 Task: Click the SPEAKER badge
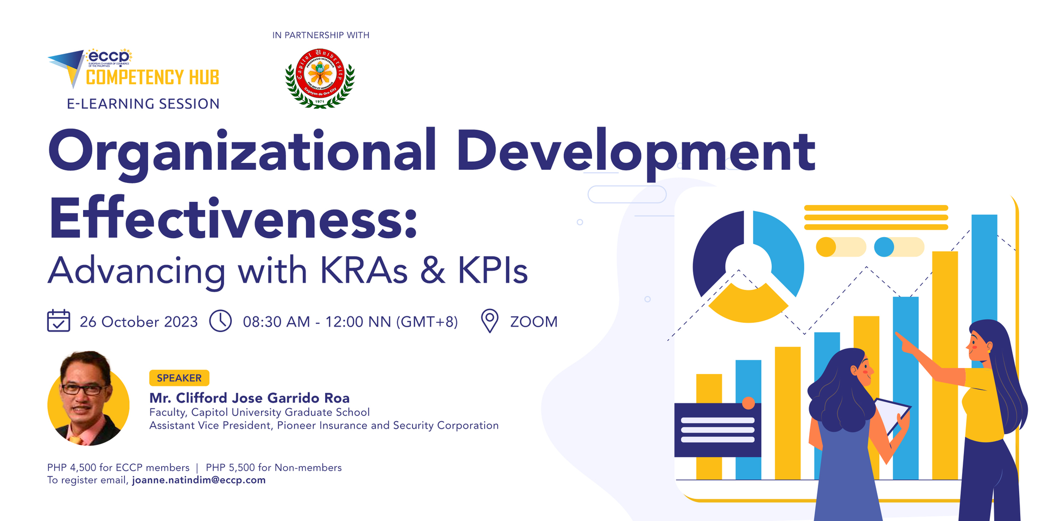[x=179, y=378]
